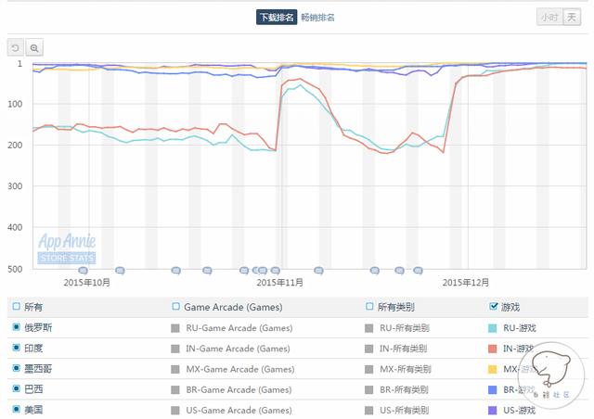Open the latest event bubble marker on timeline
Viewport: 594px width, 419px height.
click(419, 271)
